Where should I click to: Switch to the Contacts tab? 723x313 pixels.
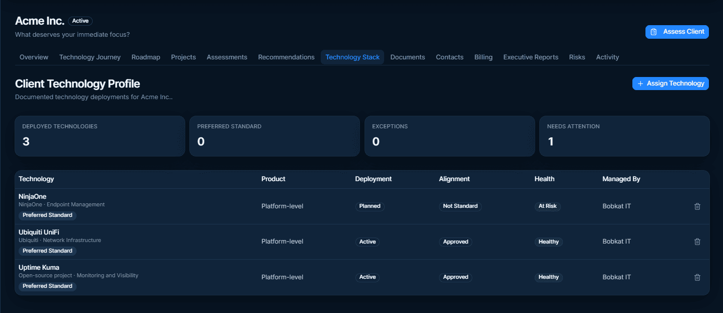450,57
